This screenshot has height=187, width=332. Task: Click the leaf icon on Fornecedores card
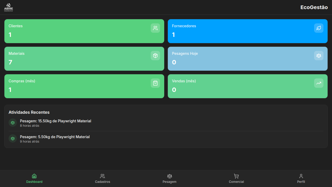319,28
